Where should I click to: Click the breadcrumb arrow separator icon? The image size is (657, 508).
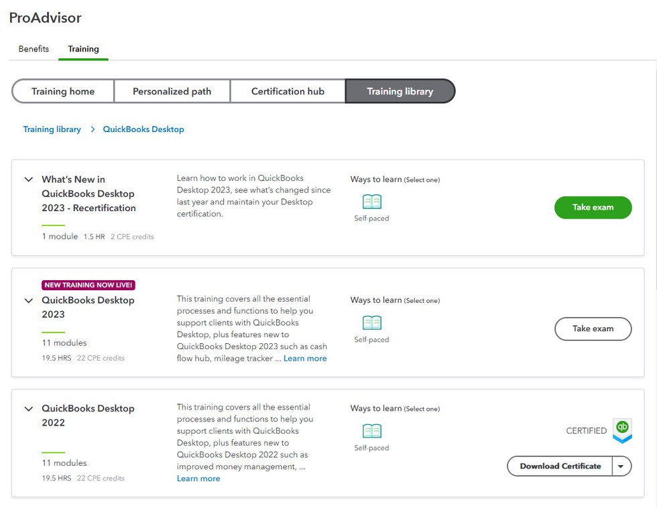click(x=93, y=129)
